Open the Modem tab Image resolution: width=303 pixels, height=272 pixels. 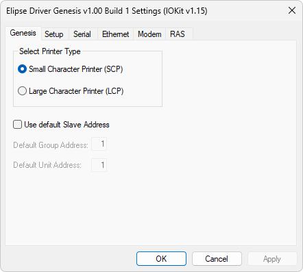tap(149, 34)
